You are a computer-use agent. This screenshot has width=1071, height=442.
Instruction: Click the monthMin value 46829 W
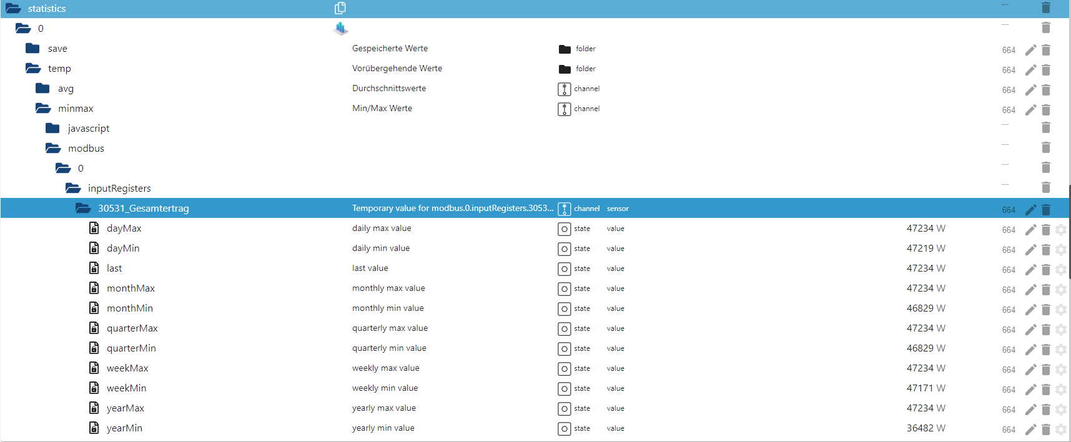(926, 308)
